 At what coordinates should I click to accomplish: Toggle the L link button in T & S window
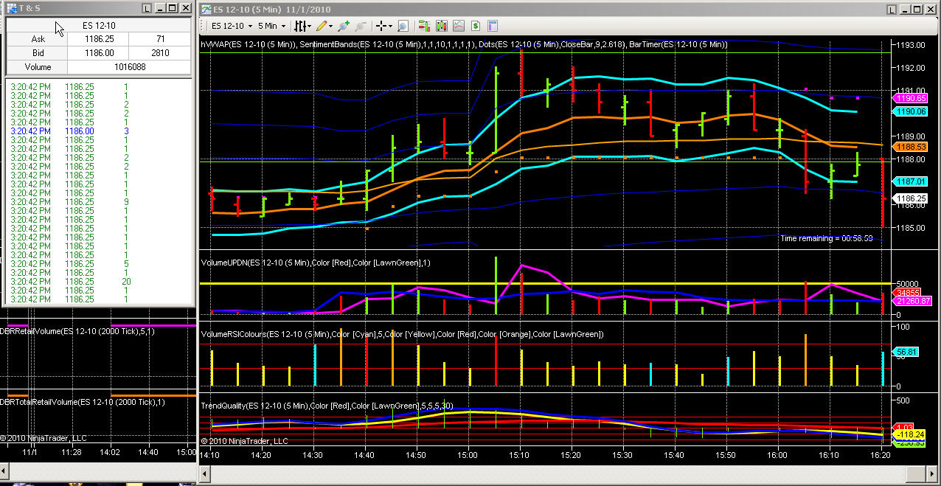[147, 8]
